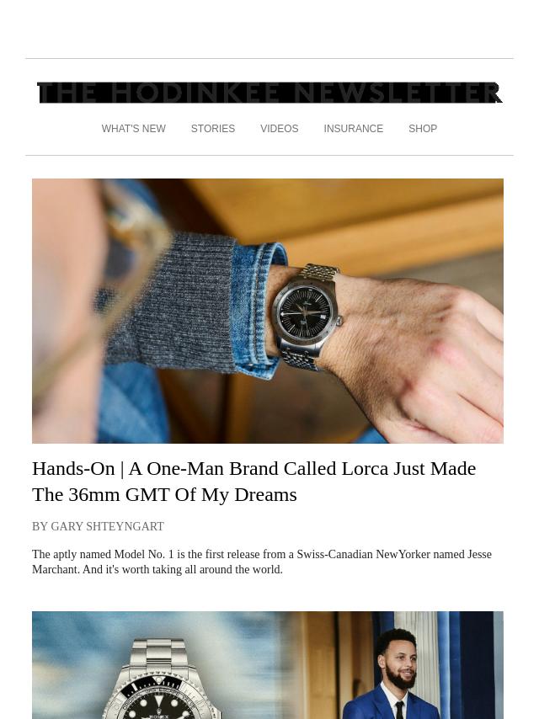Select the INSURANCE menu item

point(353,129)
